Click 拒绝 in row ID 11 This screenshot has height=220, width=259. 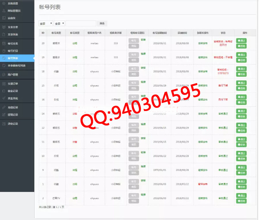point(241,145)
